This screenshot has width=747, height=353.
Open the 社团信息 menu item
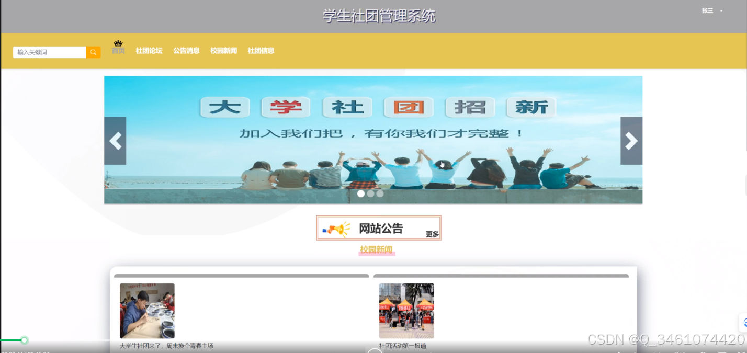(261, 51)
